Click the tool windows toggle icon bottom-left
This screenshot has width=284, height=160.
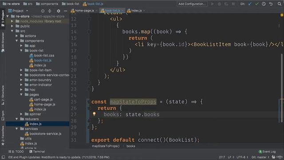coord(3,157)
